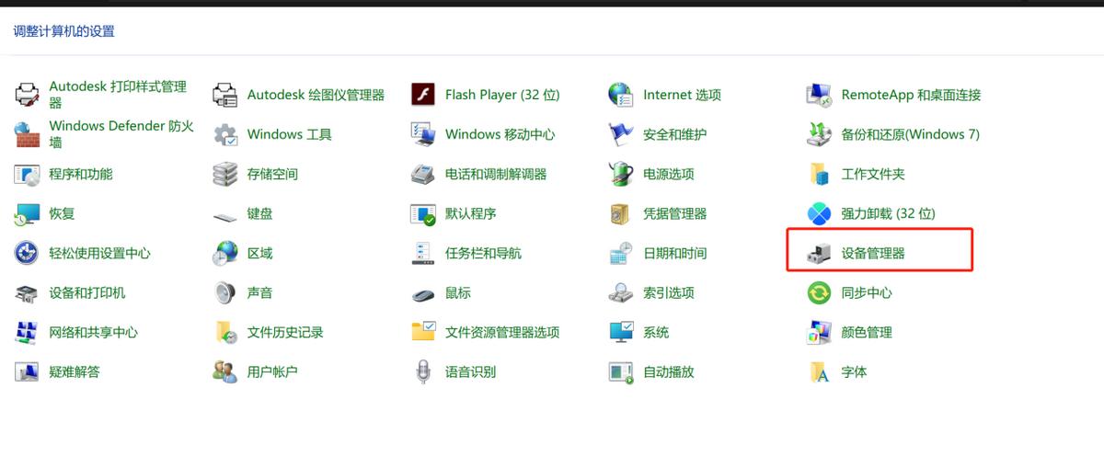Click the 强力卸载 icon
Image resolution: width=1104 pixels, height=457 pixels.
819,213
